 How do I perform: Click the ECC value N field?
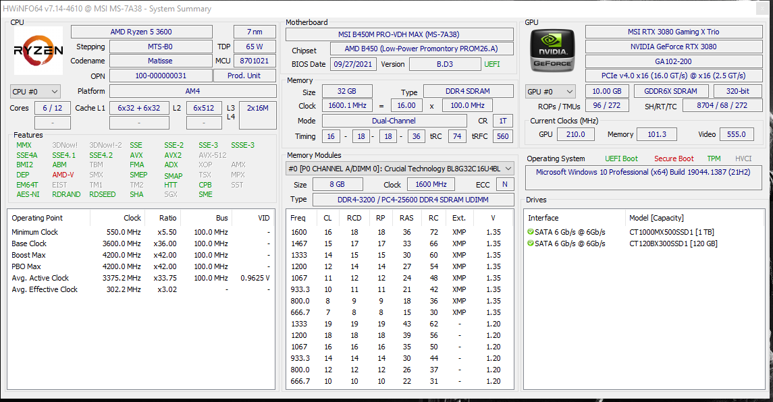[x=505, y=184]
